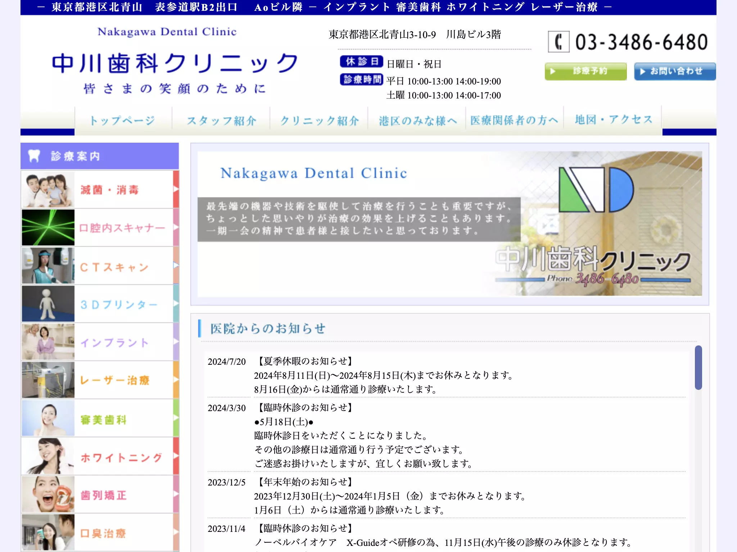Screen dimensions: 737x552
Task: Select the 滅菌・消毒 menu label
Action: pyautogui.click(x=109, y=190)
